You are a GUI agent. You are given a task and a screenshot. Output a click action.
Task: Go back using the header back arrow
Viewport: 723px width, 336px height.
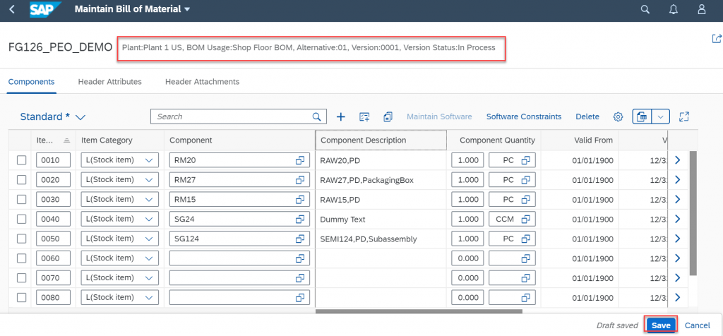click(x=12, y=9)
